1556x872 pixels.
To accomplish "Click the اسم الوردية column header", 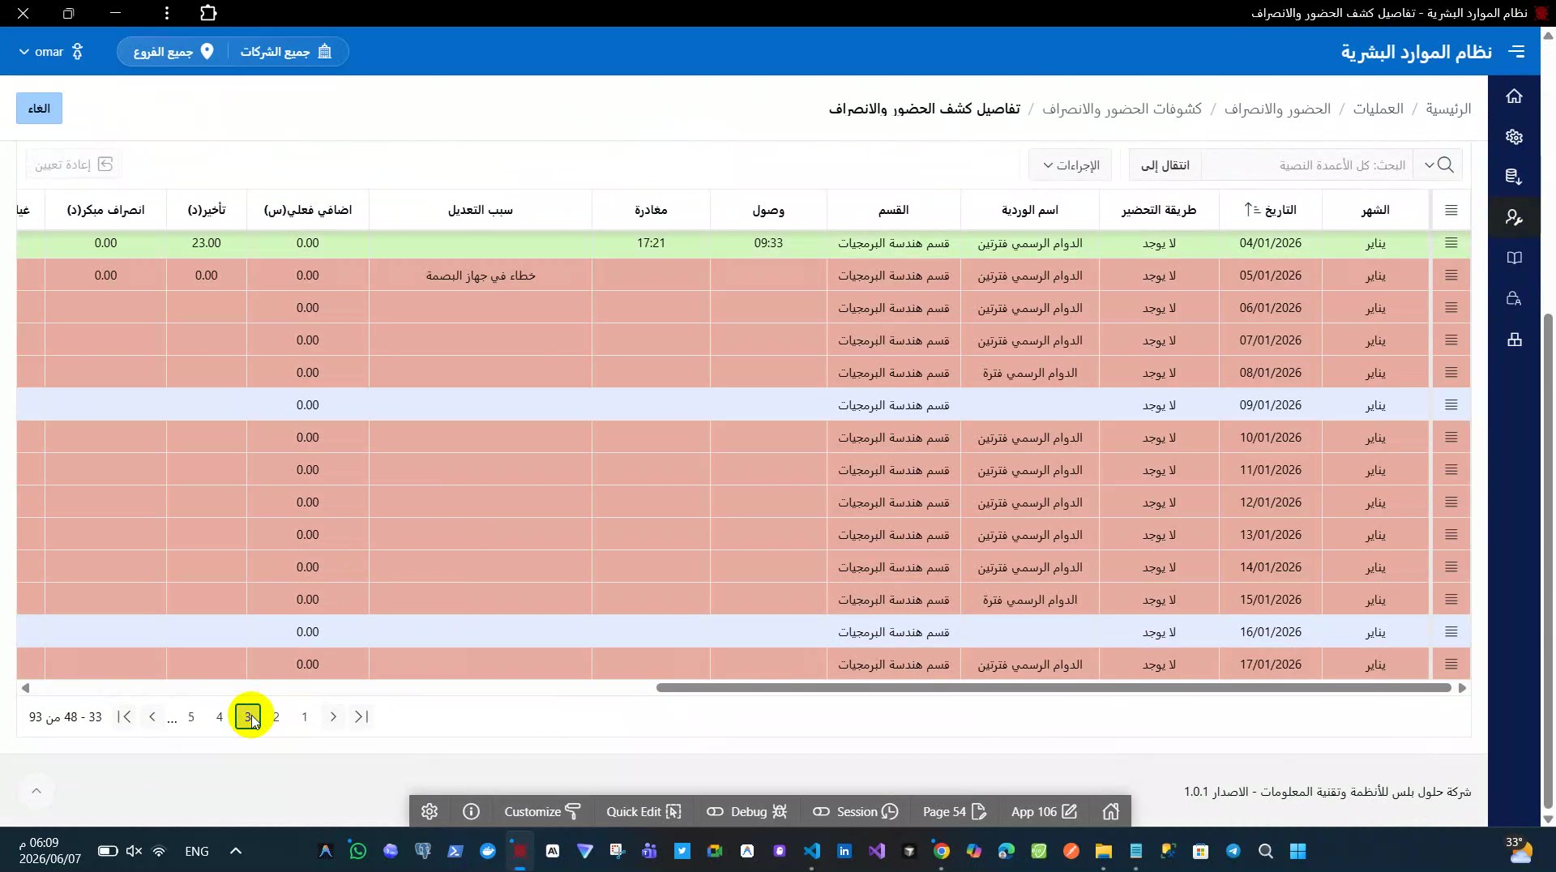I will (1030, 210).
